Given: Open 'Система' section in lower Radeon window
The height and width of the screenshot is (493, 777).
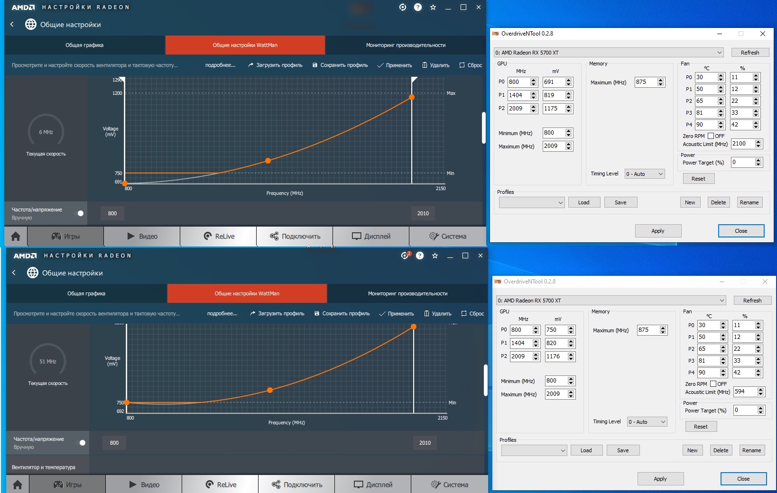Looking at the screenshot, I should click(449, 484).
